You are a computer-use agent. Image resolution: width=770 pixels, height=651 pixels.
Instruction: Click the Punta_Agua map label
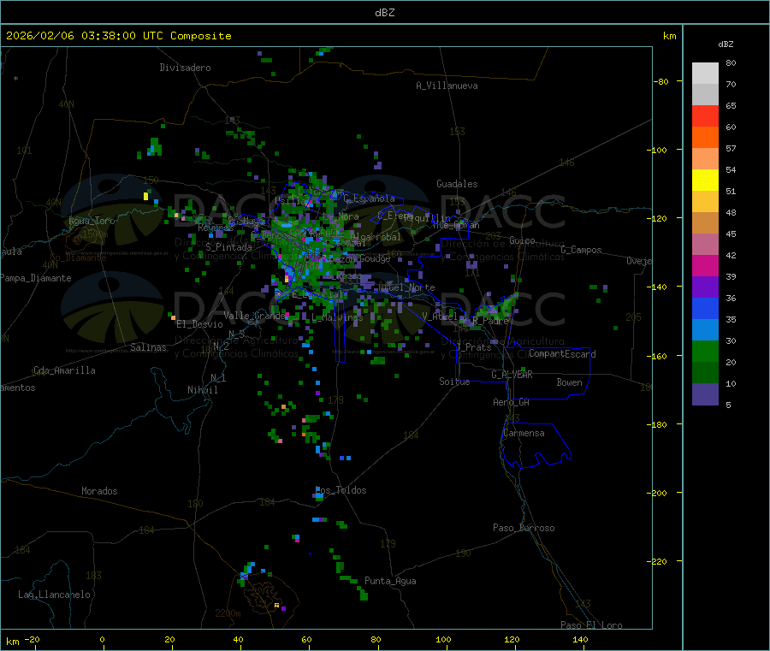point(390,581)
